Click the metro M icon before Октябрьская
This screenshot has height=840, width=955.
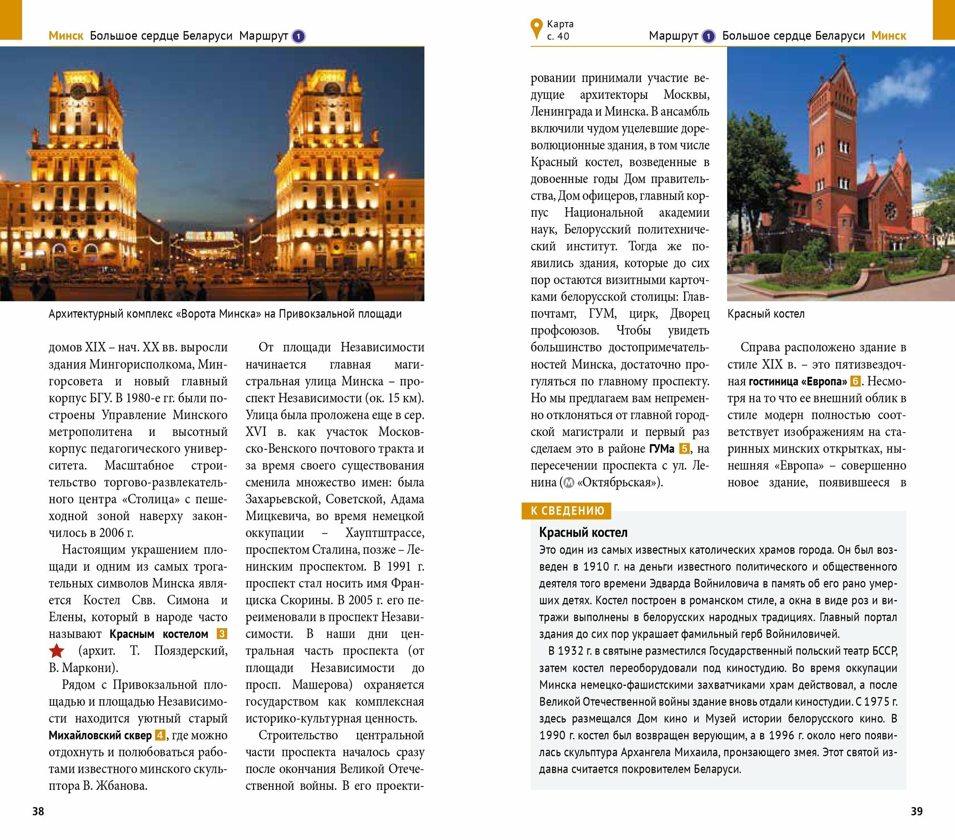pyautogui.click(x=568, y=482)
